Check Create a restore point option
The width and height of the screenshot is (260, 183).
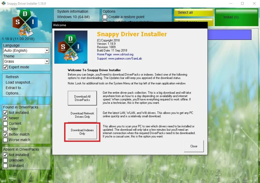pos(105,17)
